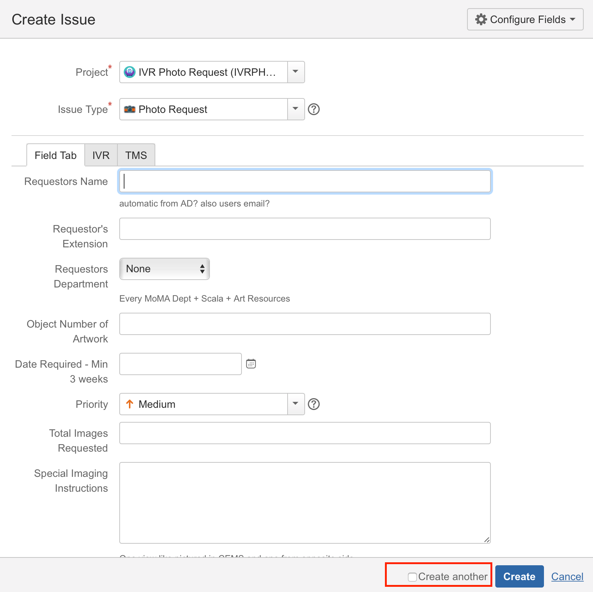Click the Total Images Requested field
Screen dimensions: 593x592
[x=305, y=433]
